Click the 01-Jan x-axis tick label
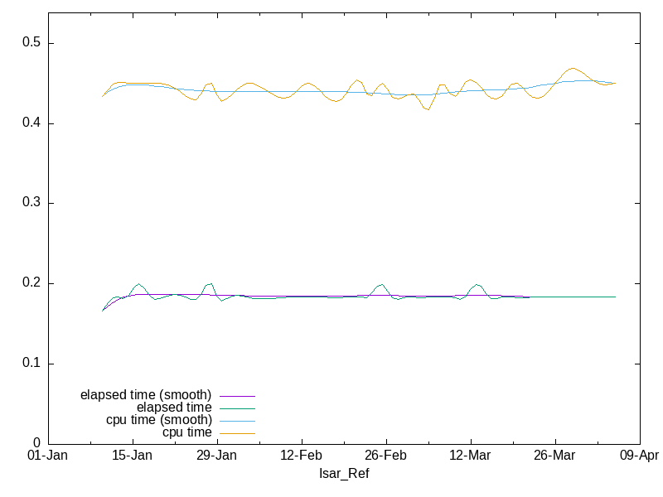Screen dimensions: 663x497 (x=48, y=456)
